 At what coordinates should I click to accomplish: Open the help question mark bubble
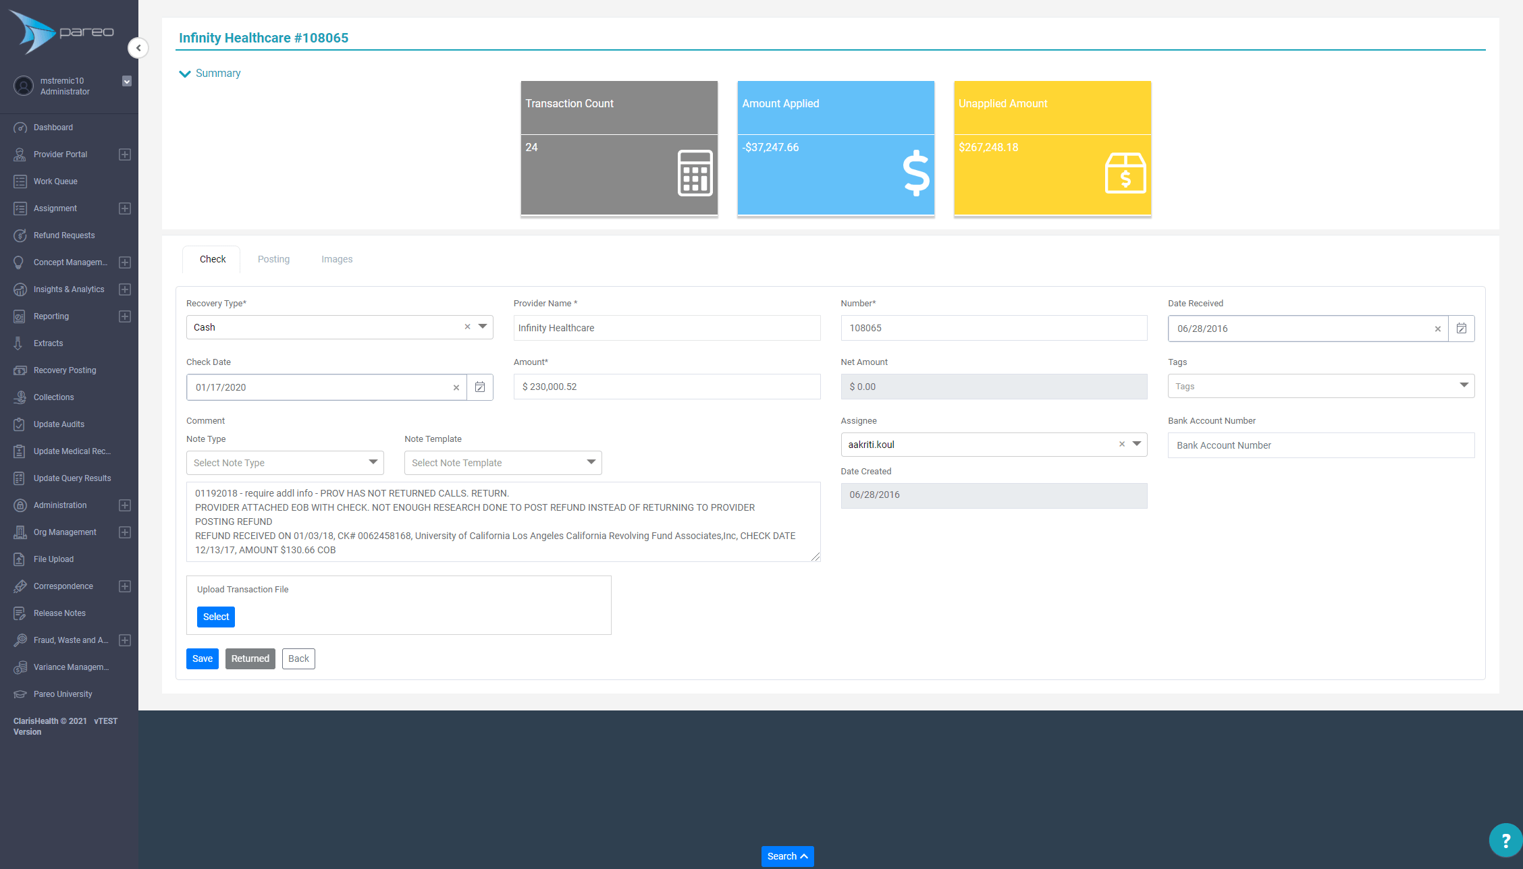[1505, 840]
